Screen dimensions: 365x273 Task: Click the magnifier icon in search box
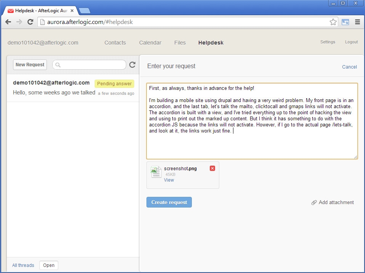[x=58, y=65]
